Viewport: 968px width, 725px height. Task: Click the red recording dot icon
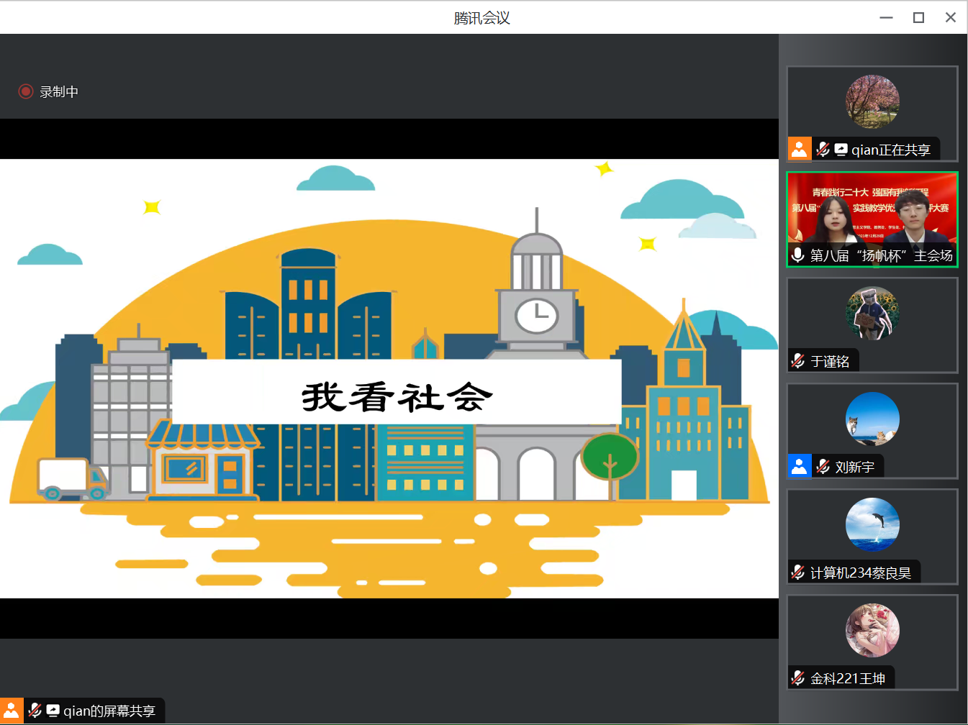26,91
